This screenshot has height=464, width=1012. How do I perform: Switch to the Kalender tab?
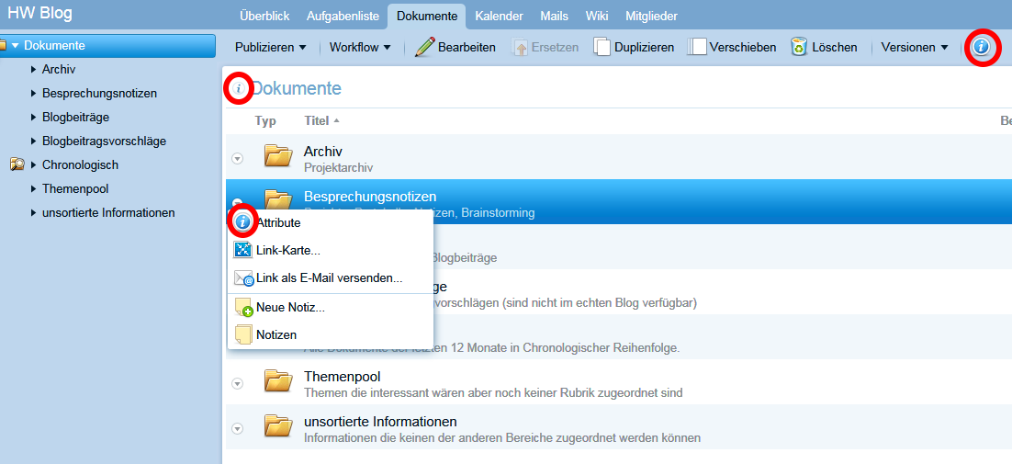pos(499,17)
